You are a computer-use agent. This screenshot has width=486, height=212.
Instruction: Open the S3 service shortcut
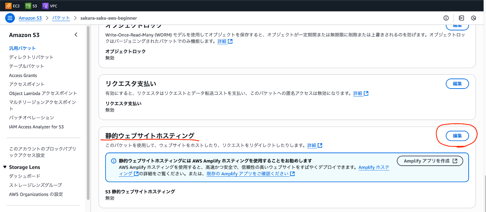tap(31, 6)
